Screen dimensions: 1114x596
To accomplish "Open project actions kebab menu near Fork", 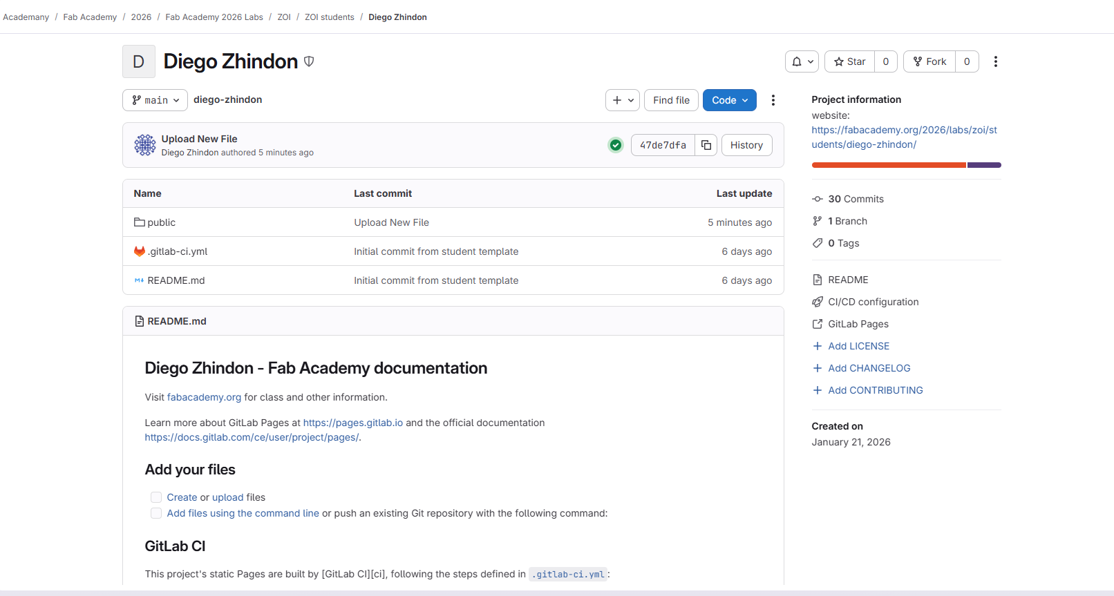I will [996, 61].
